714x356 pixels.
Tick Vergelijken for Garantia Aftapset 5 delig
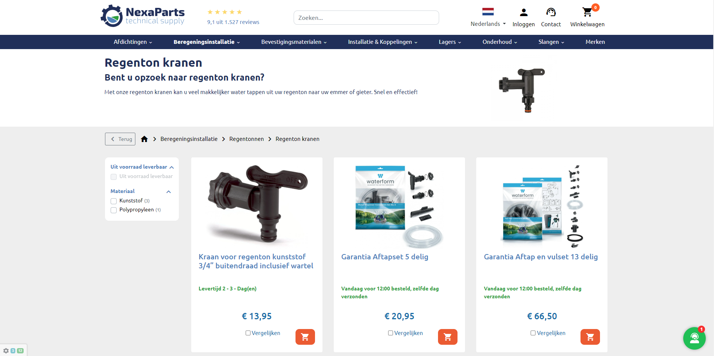(x=390, y=333)
